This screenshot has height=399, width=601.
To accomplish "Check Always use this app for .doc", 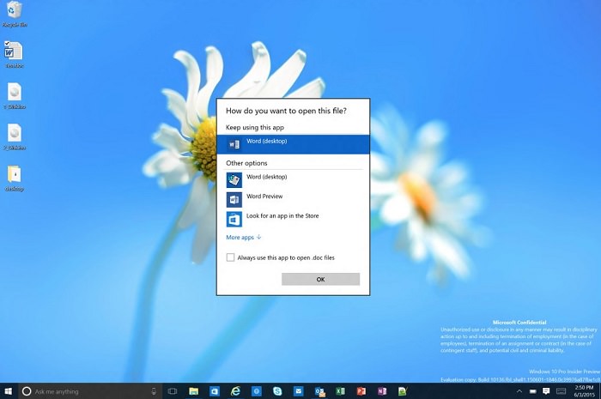I will coord(230,257).
